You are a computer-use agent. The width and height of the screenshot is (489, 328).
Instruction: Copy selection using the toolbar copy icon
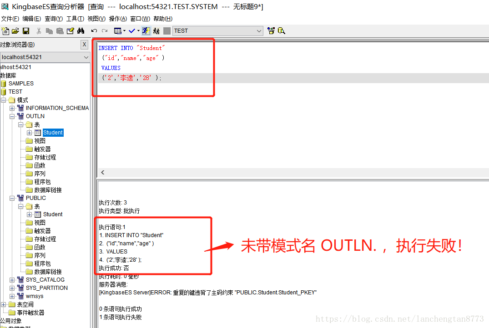click(x=49, y=31)
